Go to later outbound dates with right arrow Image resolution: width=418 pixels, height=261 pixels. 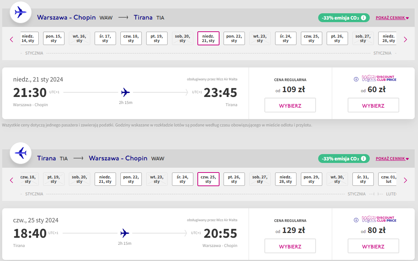click(x=405, y=39)
